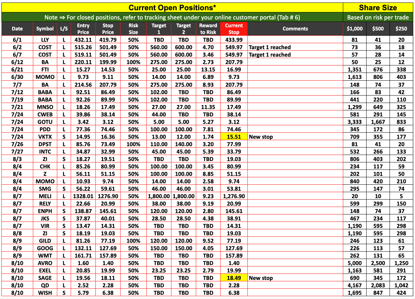Click the "Comments" column header
Screen dimensions: 415x299
click(x=295, y=29)
